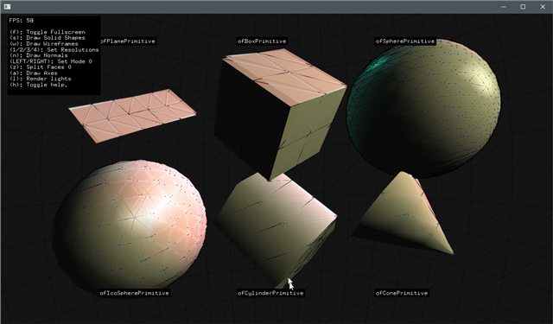Click the ofConePrimitive label
This screenshot has width=553, height=324.
[401, 293]
